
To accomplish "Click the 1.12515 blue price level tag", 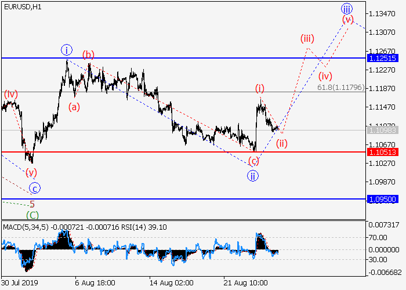I will [382, 59].
